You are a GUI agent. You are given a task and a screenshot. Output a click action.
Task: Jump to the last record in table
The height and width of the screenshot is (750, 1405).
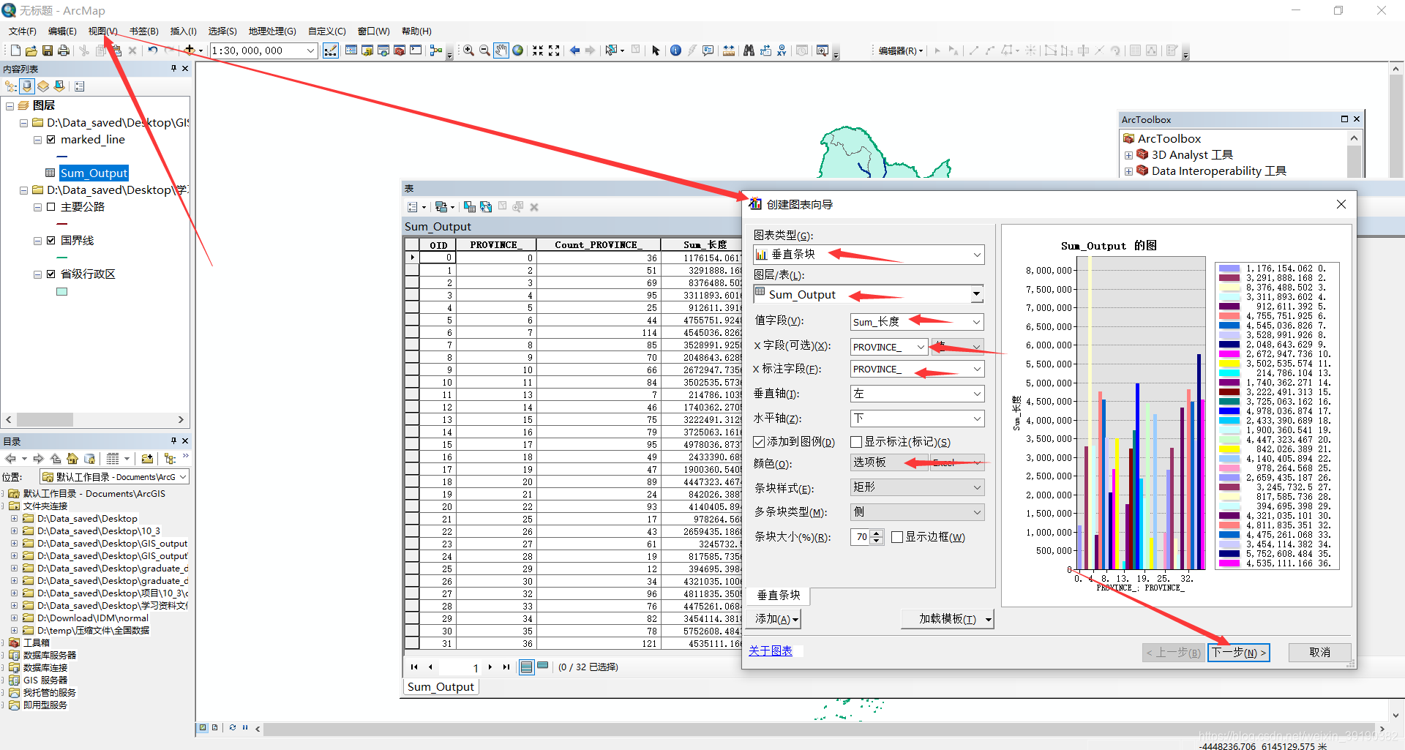[506, 667]
